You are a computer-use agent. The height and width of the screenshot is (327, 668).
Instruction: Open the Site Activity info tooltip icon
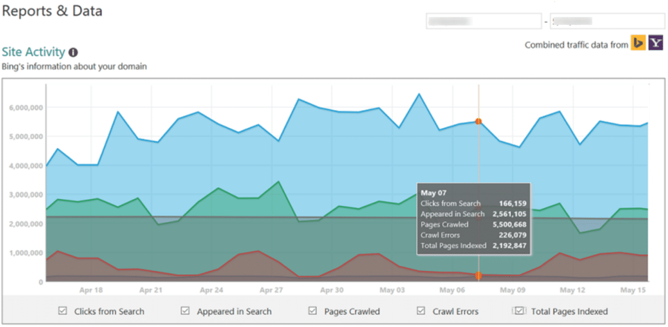tap(73, 52)
